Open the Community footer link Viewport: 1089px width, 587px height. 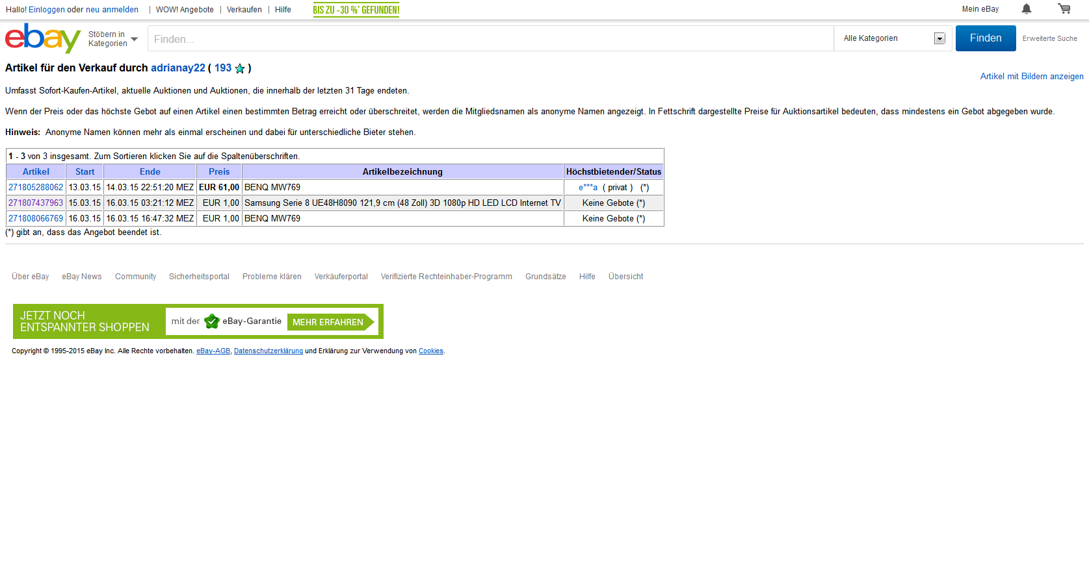[136, 277]
